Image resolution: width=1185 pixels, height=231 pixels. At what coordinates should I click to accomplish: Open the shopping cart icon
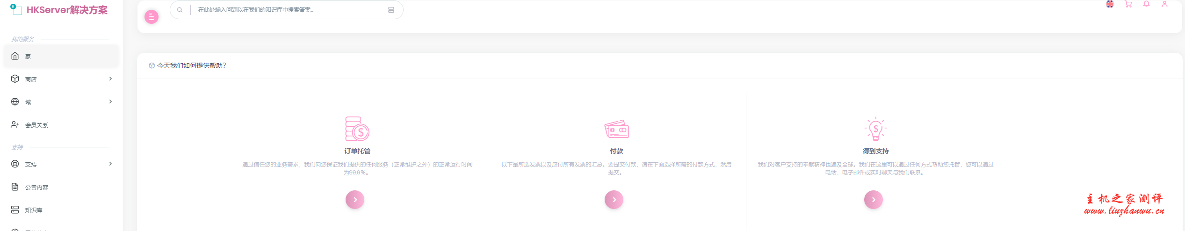1128,4
